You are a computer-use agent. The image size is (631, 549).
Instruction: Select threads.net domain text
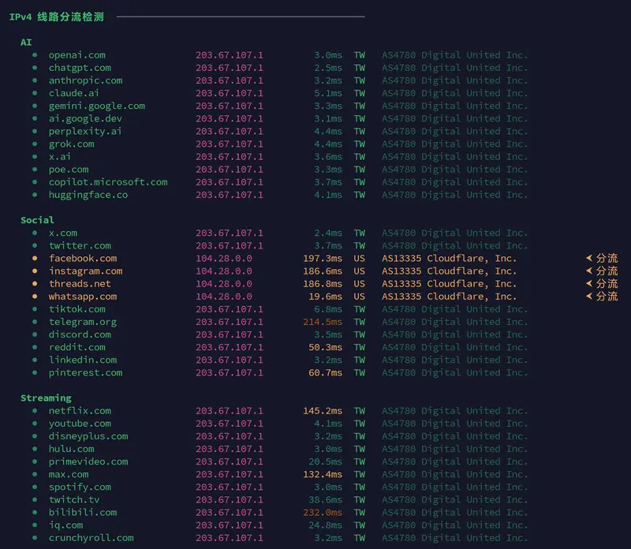pos(80,284)
